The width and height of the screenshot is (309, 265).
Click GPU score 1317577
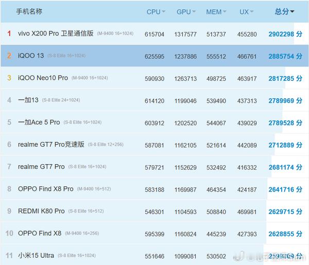tap(185, 34)
